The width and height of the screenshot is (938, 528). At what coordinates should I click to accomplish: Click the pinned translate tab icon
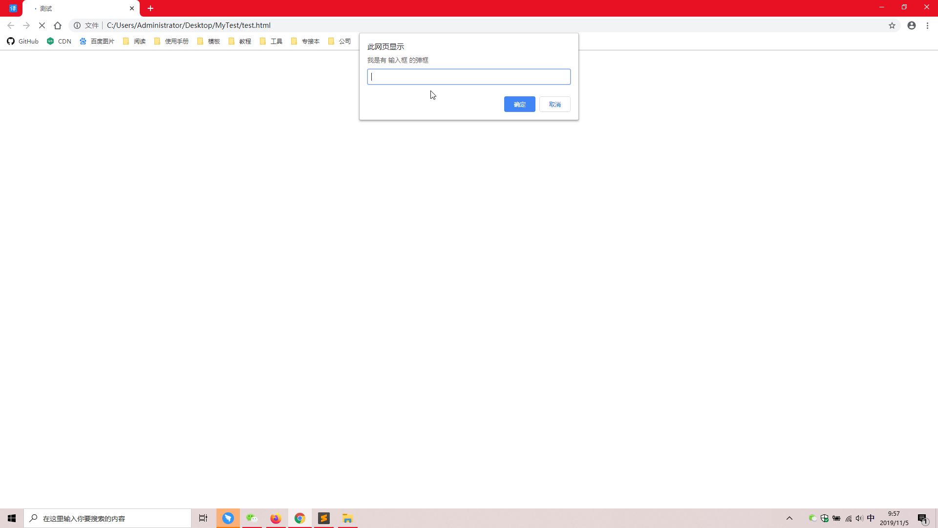pyautogui.click(x=13, y=8)
